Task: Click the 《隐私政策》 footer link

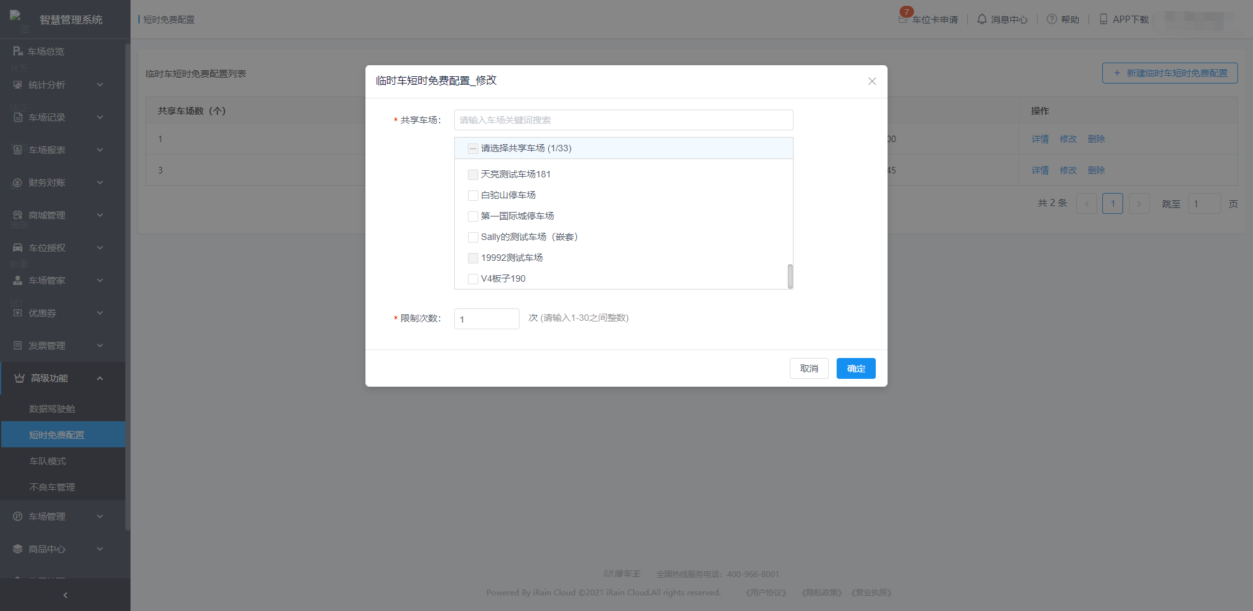Action: (822, 593)
